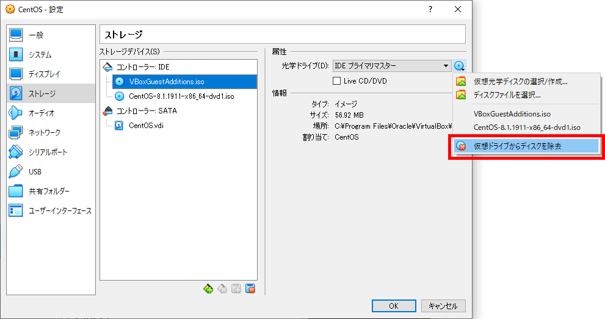Viewport: 605px width, 319px height.
Task: Click the イメージ type value
Action: [346, 104]
